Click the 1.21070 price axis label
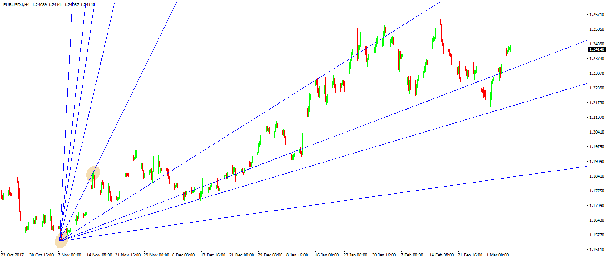The height and width of the screenshot is (260, 606). tap(597, 118)
